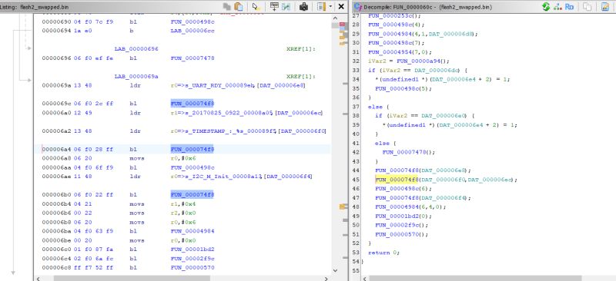Click FUN_00002f9c in Listing
This screenshot has width=616, height=281.
192,258
